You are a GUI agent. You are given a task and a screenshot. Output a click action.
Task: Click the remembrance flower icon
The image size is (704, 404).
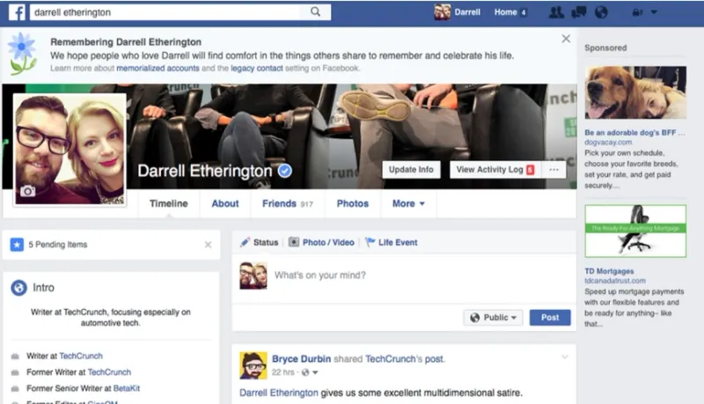pos(22,54)
